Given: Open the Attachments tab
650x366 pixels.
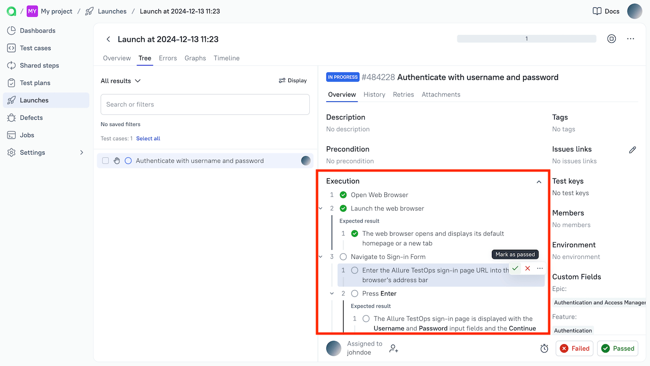Looking at the screenshot, I should 441,94.
